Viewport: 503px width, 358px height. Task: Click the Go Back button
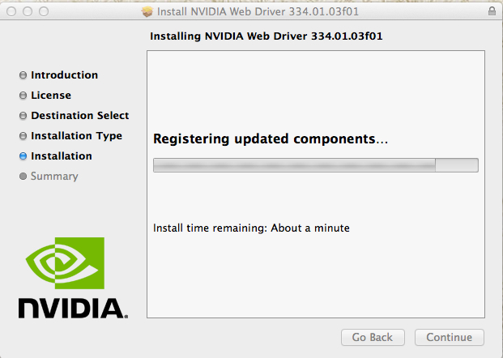pos(373,337)
